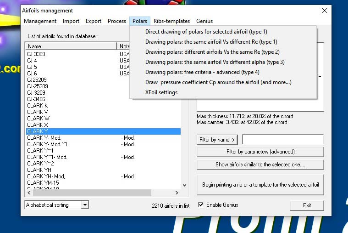Image resolution: width=348 pixels, height=233 pixels.
Task: Choose XFoil settings from Polars menu
Action: [161, 92]
